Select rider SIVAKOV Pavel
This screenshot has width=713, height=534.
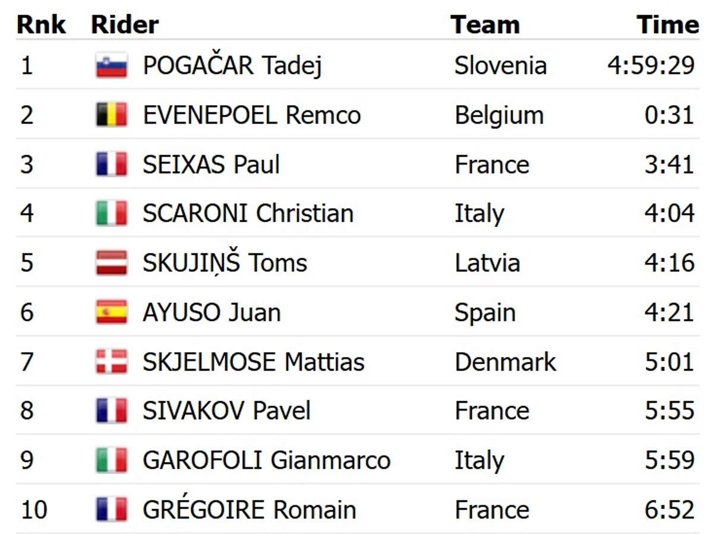(226, 411)
